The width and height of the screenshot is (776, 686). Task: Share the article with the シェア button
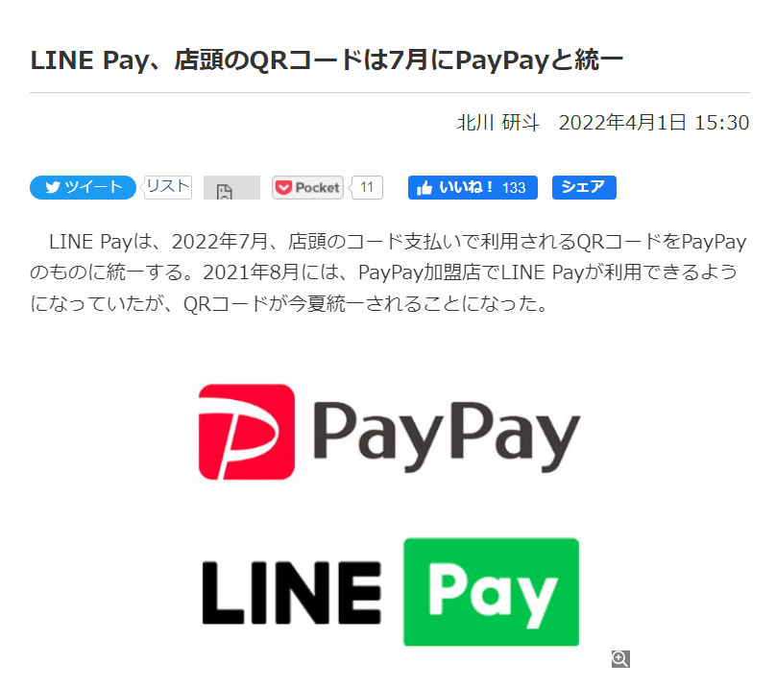point(584,187)
